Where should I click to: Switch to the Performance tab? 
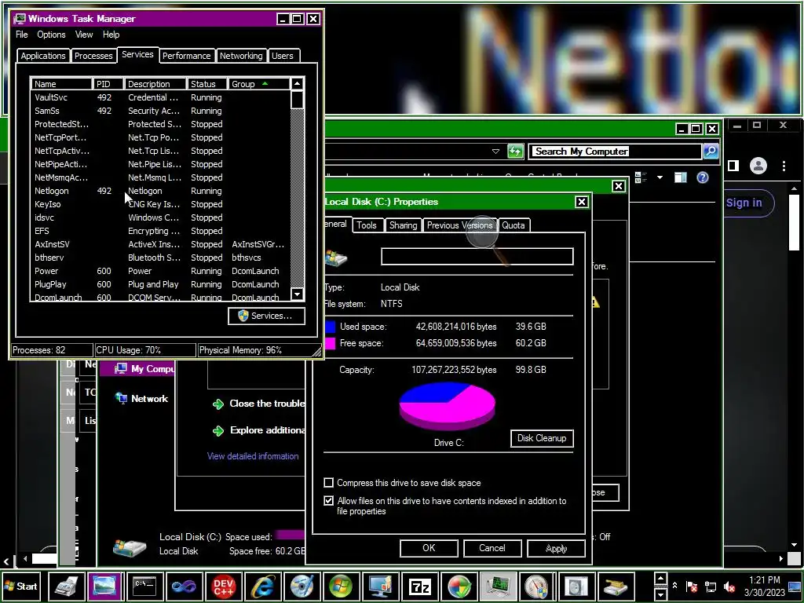pyautogui.click(x=187, y=56)
